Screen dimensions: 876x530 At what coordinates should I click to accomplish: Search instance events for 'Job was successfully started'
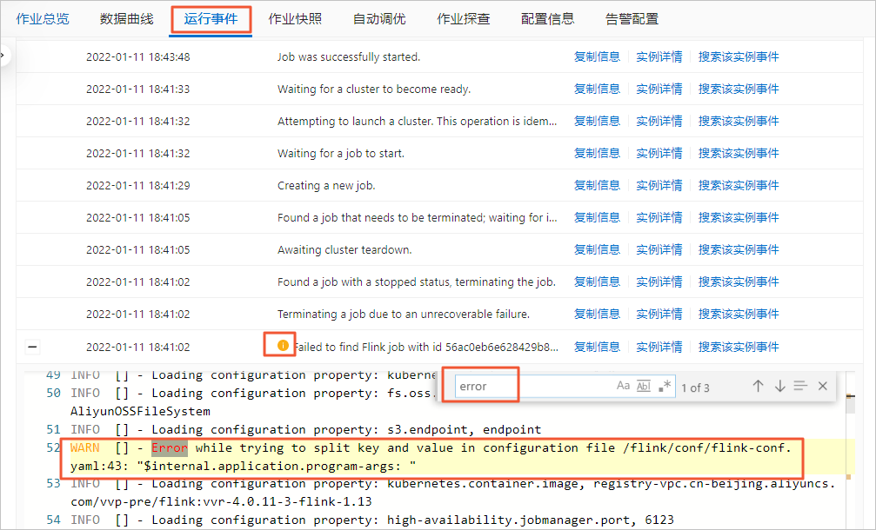[x=739, y=56]
